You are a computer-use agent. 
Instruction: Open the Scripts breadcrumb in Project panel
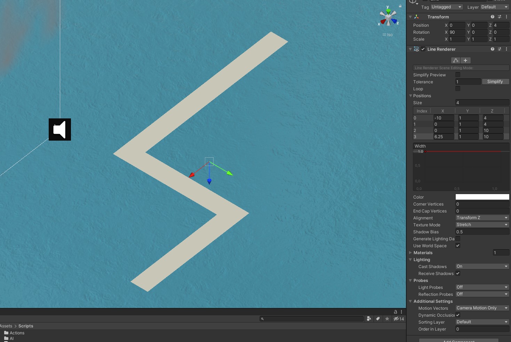coord(26,326)
